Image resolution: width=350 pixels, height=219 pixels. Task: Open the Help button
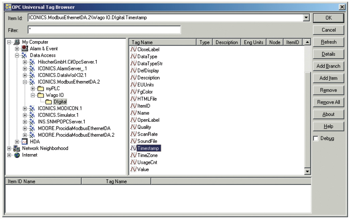328,126
